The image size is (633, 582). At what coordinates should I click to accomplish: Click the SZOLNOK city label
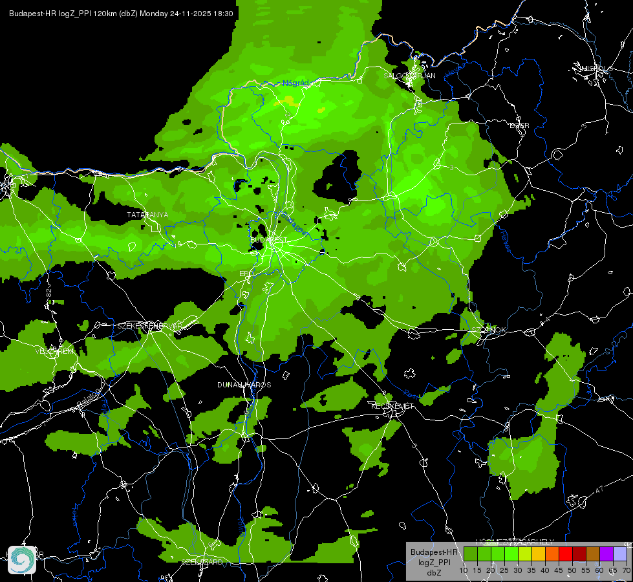pos(489,330)
